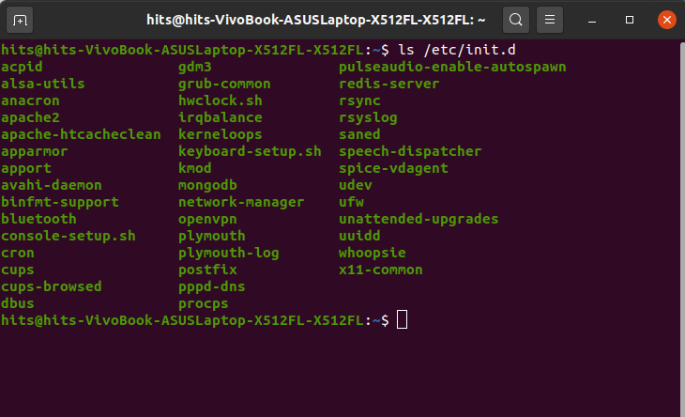Screen dimensions: 685x417
Task: Click the postfix service name
Action: click(207, 270)
